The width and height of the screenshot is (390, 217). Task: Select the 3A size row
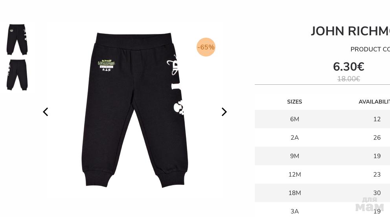click(322, 210)
